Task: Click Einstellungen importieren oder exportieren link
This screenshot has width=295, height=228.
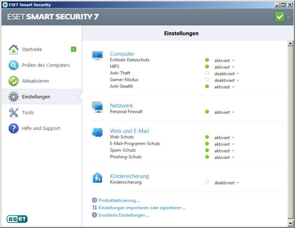Action: (x=142, y=208)
